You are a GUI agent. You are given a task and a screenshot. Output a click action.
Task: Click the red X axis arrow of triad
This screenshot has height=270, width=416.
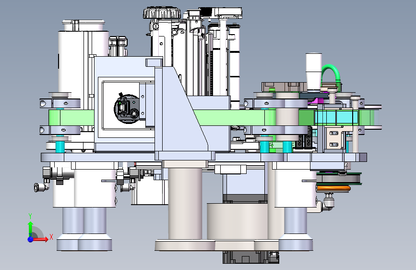point(40,239)
